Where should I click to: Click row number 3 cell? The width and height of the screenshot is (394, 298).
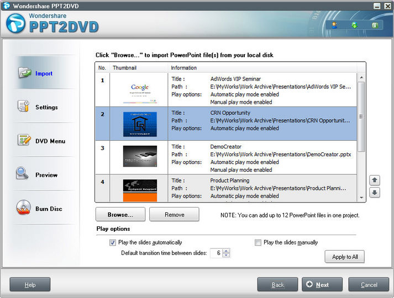[x=103, y=157]
